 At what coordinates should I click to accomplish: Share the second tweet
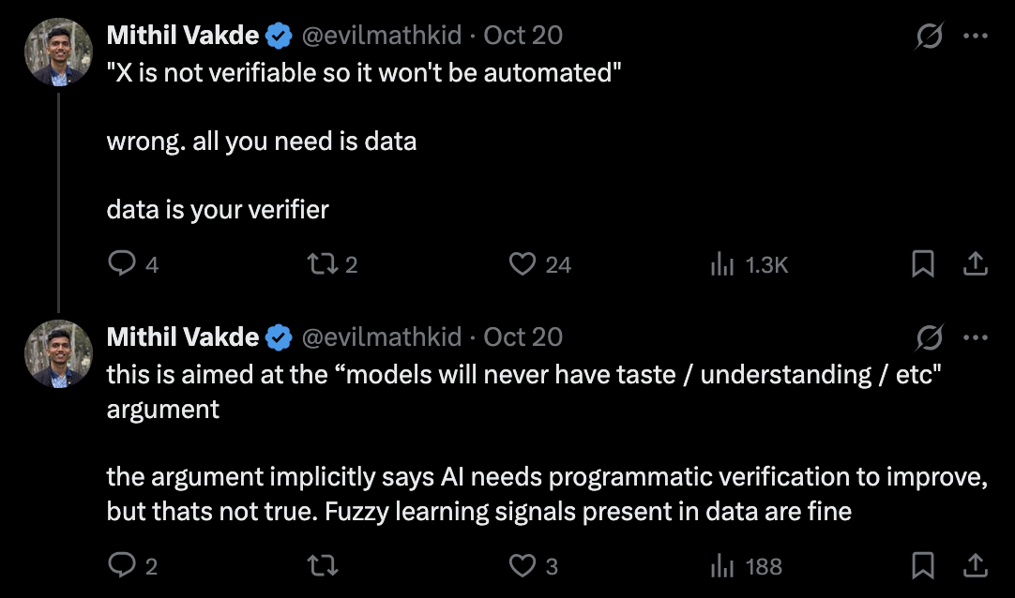click(975, 566)
